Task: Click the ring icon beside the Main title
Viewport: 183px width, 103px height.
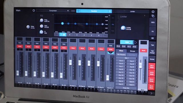Action: point(34,11)
